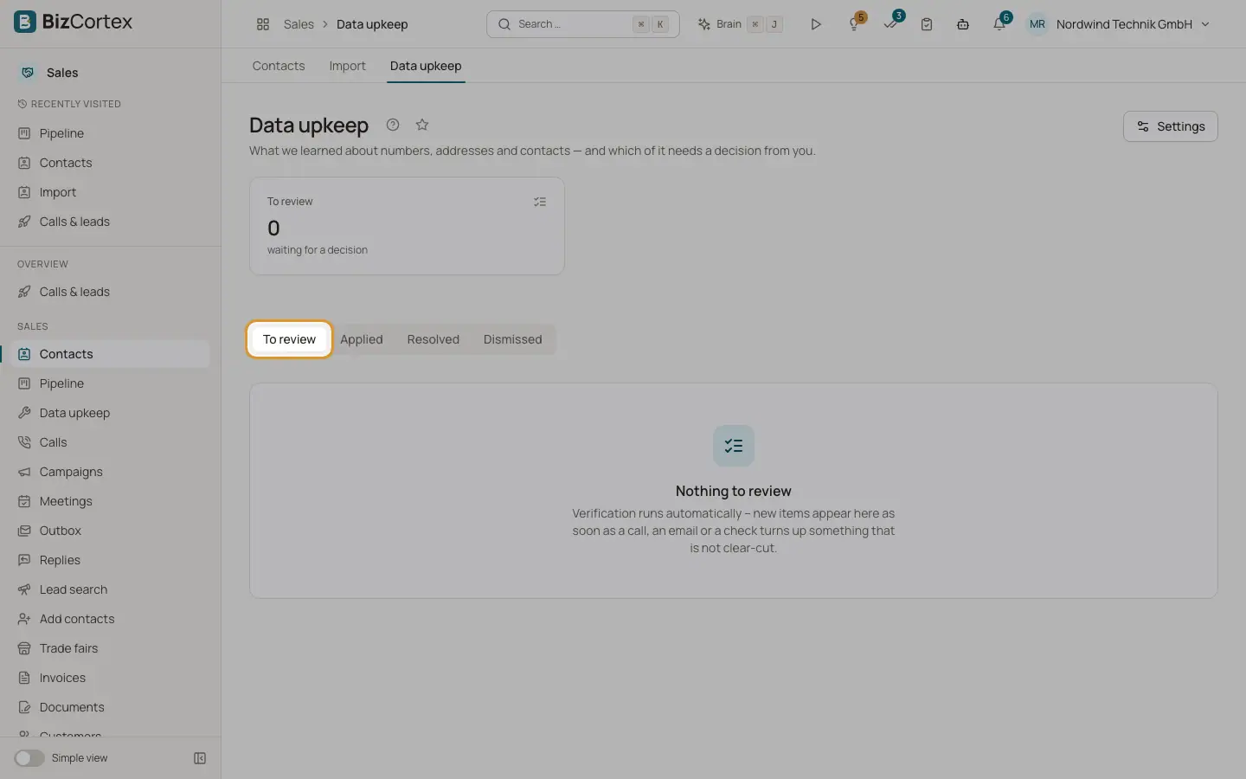
Task: Click the help question mark next to Data upkeep
Action: pos(393,125)
